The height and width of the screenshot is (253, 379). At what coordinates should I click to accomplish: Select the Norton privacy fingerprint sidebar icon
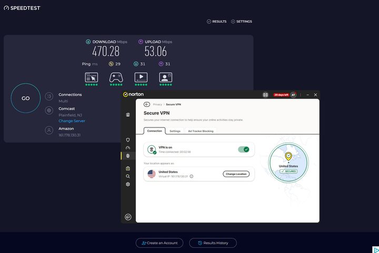point(128,155)
